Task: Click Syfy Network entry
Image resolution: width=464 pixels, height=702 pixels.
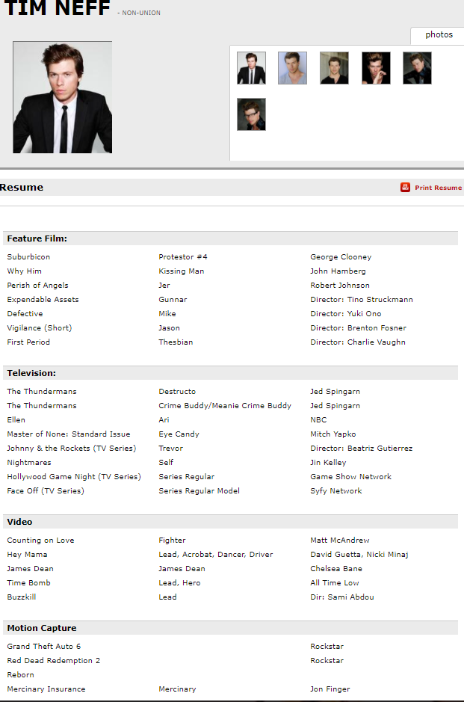Action: [336, 490]
